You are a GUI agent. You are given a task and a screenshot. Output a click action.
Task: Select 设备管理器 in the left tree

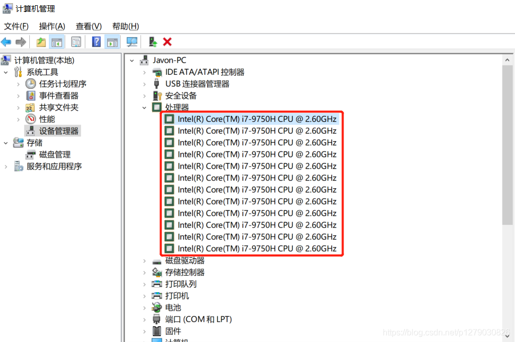pos(59,131)
